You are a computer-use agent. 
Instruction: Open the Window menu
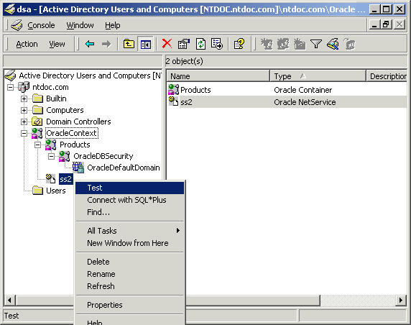pyautogui.click(x=80, y=25)
